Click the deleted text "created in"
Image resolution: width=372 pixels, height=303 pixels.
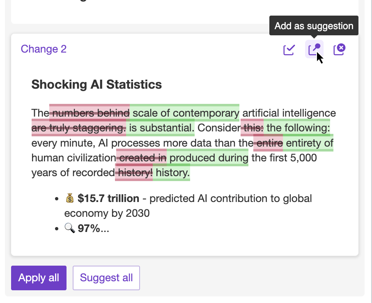(x=142, y=158)
